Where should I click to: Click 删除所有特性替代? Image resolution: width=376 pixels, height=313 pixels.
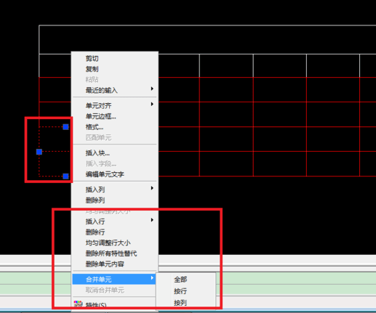click(x=111, y=253)
